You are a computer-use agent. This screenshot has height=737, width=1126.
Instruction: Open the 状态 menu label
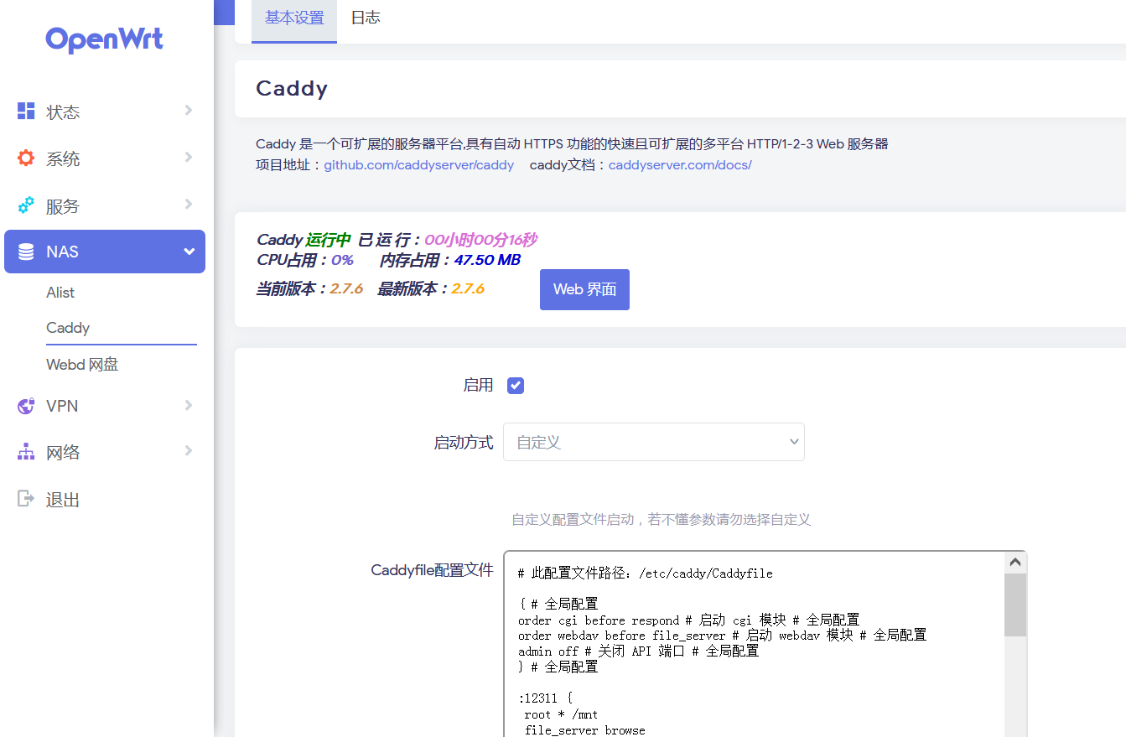point(63,112)
